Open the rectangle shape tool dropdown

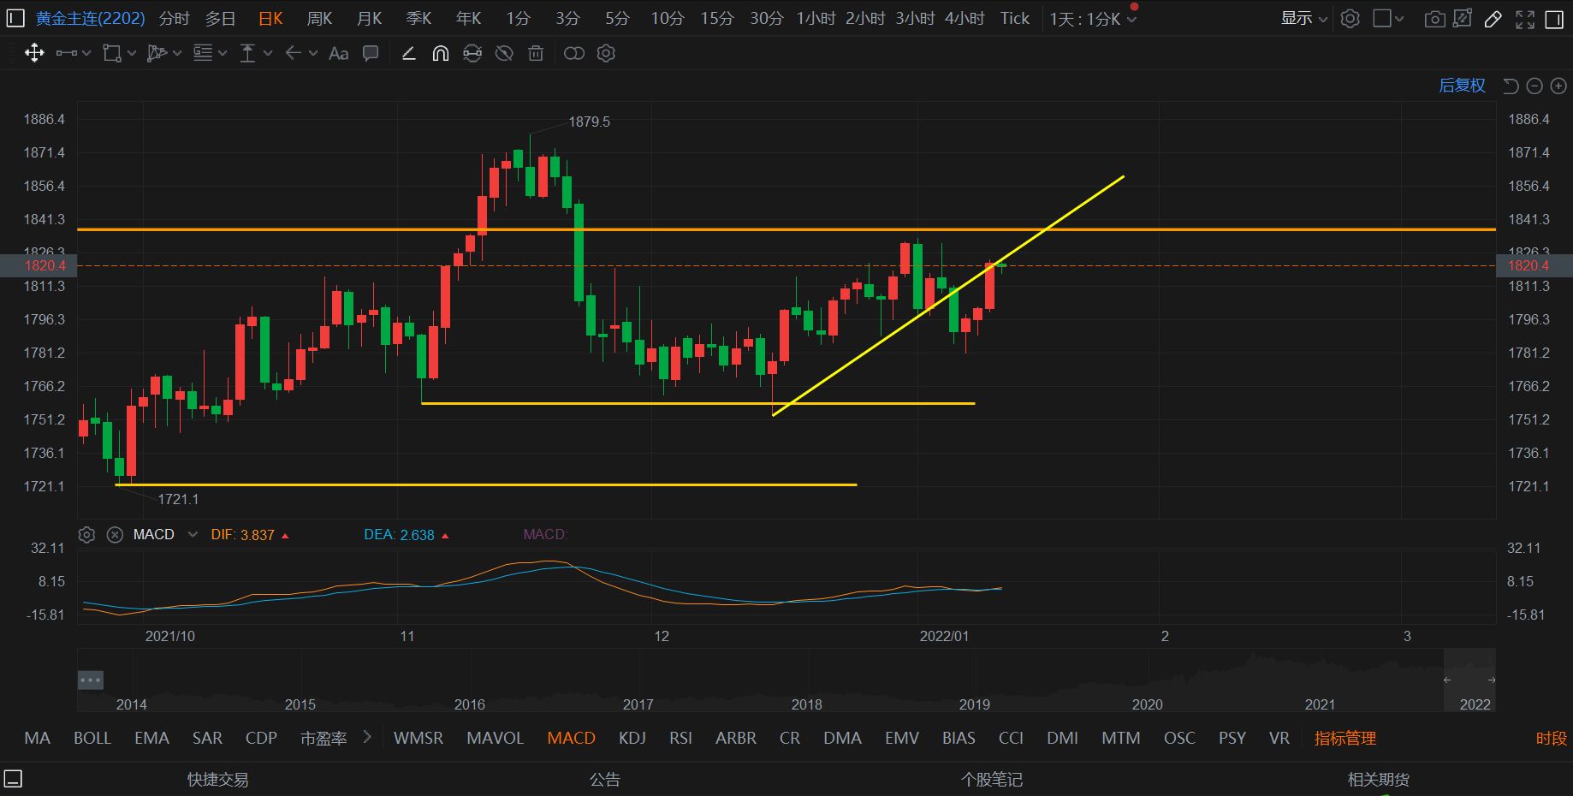[132, 54]
